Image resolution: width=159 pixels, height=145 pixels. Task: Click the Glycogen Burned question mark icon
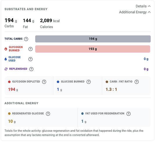(30, 49)
